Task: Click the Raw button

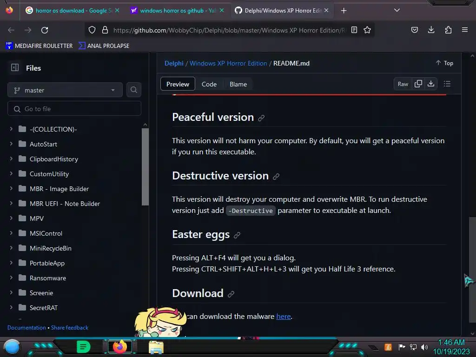Action: [x=403, y=84]
